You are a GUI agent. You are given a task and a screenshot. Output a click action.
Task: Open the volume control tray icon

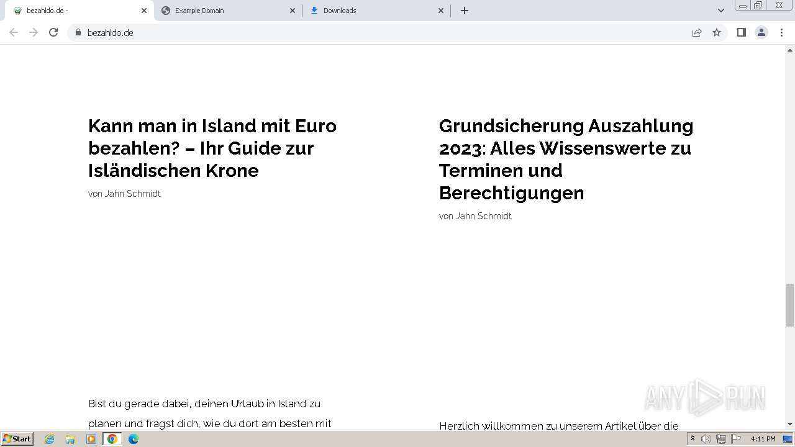coord(706,439)
